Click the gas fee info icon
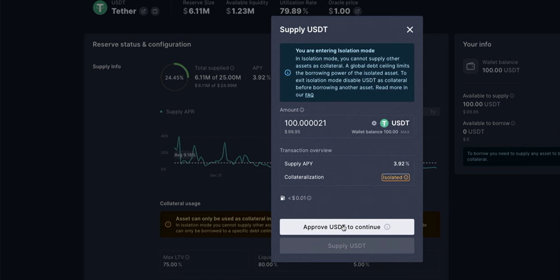Image resolution: width=560 pixels, height=280 pixels. click(x=309, y=198)
